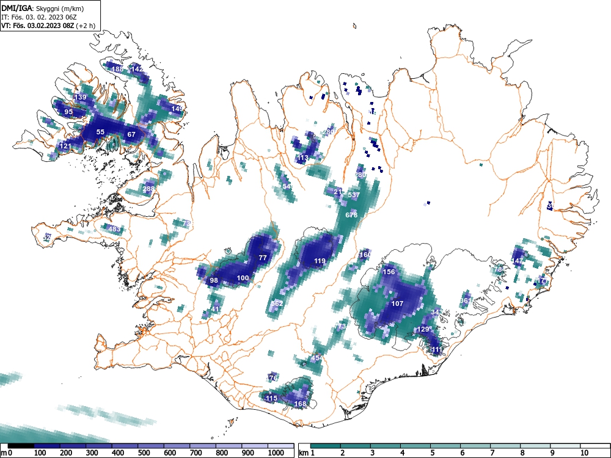This screenshot has width=611, height=458.
Task: Click the teal swatch between 4 and 5 on the km legend
Action: [415, 446]
